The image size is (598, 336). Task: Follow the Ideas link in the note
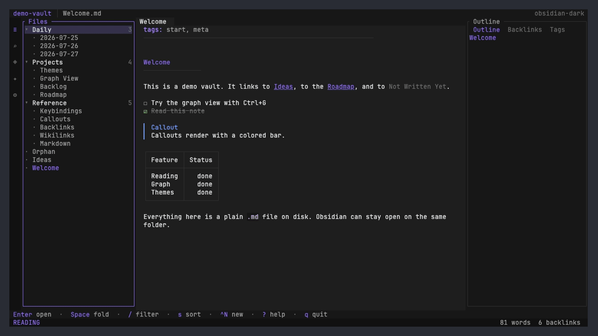pyautogui.click(x=283, y=87)
